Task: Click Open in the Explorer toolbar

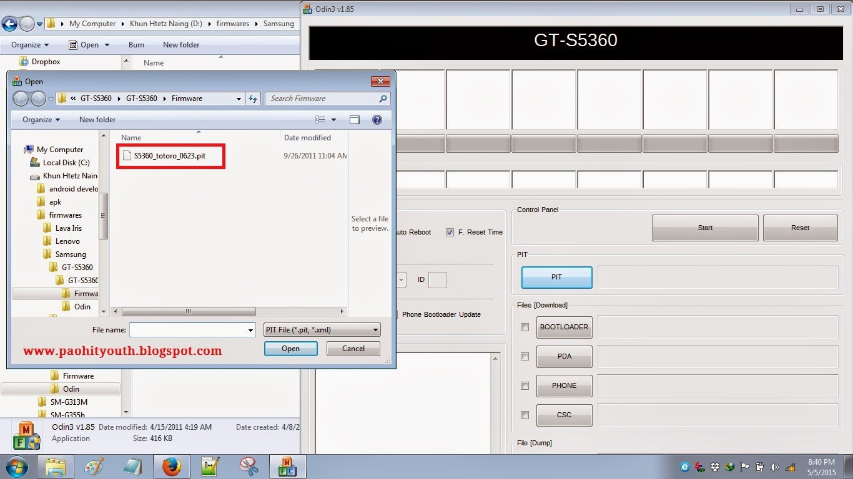Action: [88, 45]
